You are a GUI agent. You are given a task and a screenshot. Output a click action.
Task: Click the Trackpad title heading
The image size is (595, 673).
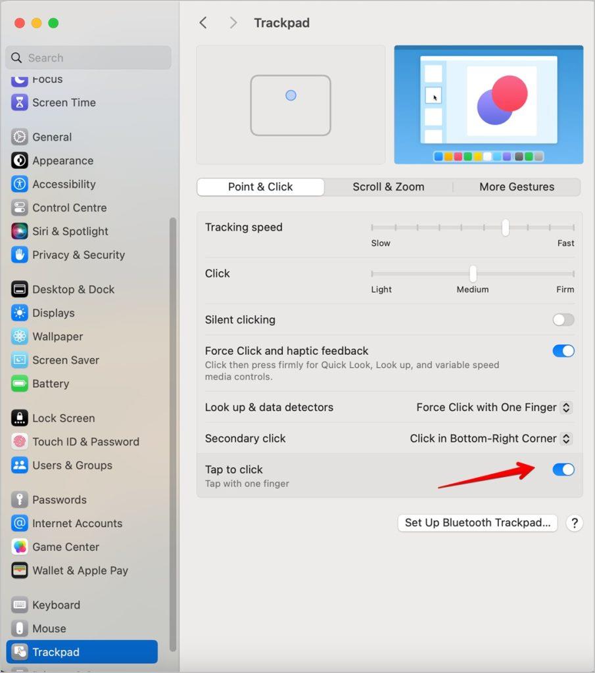281,23
